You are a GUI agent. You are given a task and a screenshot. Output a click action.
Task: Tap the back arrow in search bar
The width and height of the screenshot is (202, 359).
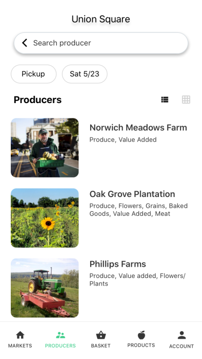click(x=25, y=43)
